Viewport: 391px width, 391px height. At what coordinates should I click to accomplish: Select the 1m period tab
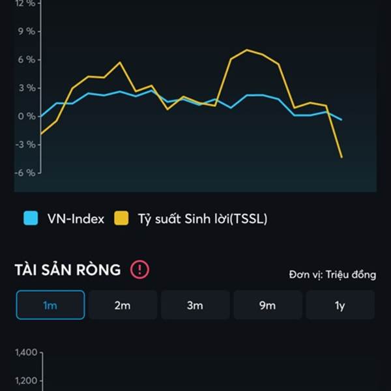point(50,305)
